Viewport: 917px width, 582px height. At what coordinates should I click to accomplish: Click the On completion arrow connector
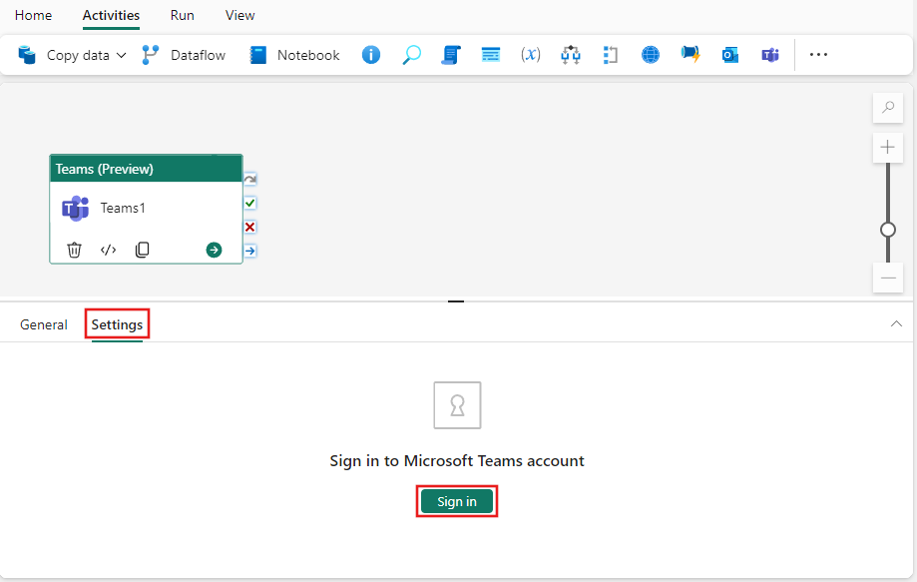click(x=250, y=251)
